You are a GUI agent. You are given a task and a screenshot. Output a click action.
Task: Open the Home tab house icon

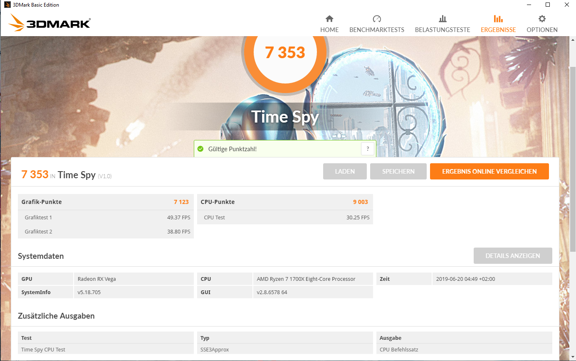(329, 19)
